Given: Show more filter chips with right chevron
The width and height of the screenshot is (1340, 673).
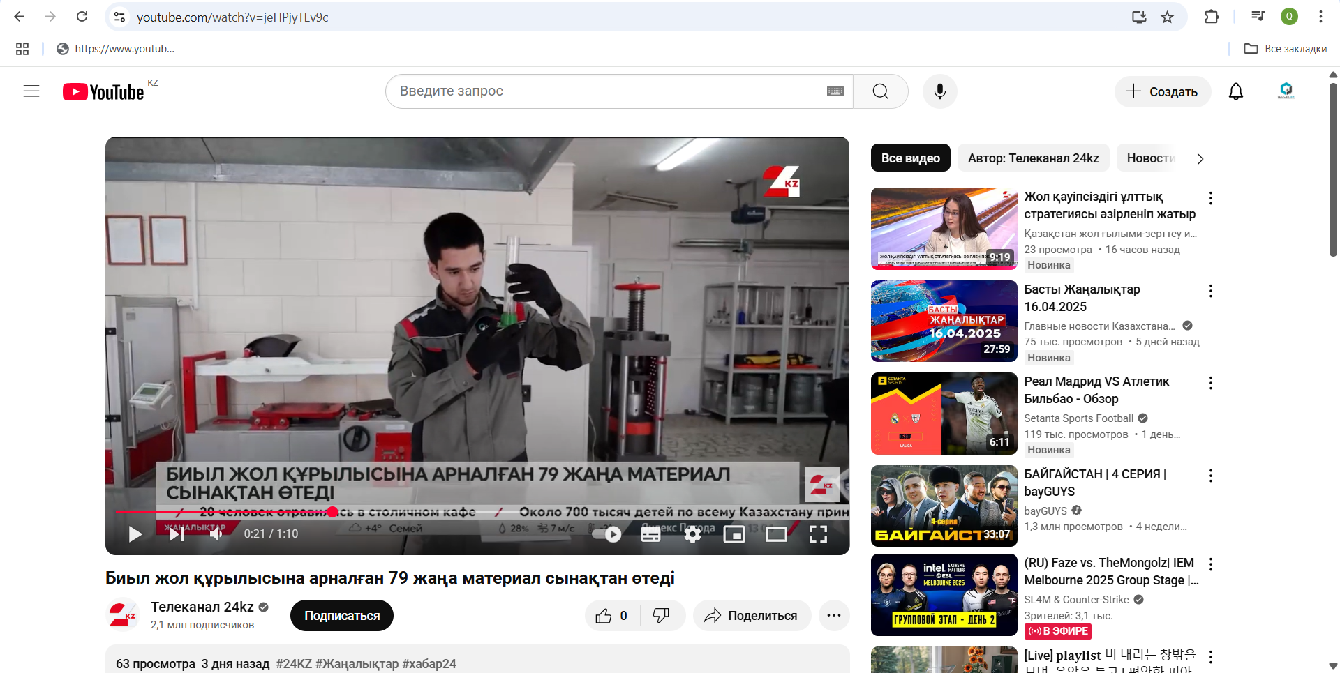Looking at the screenshot, I should 1200,159.
